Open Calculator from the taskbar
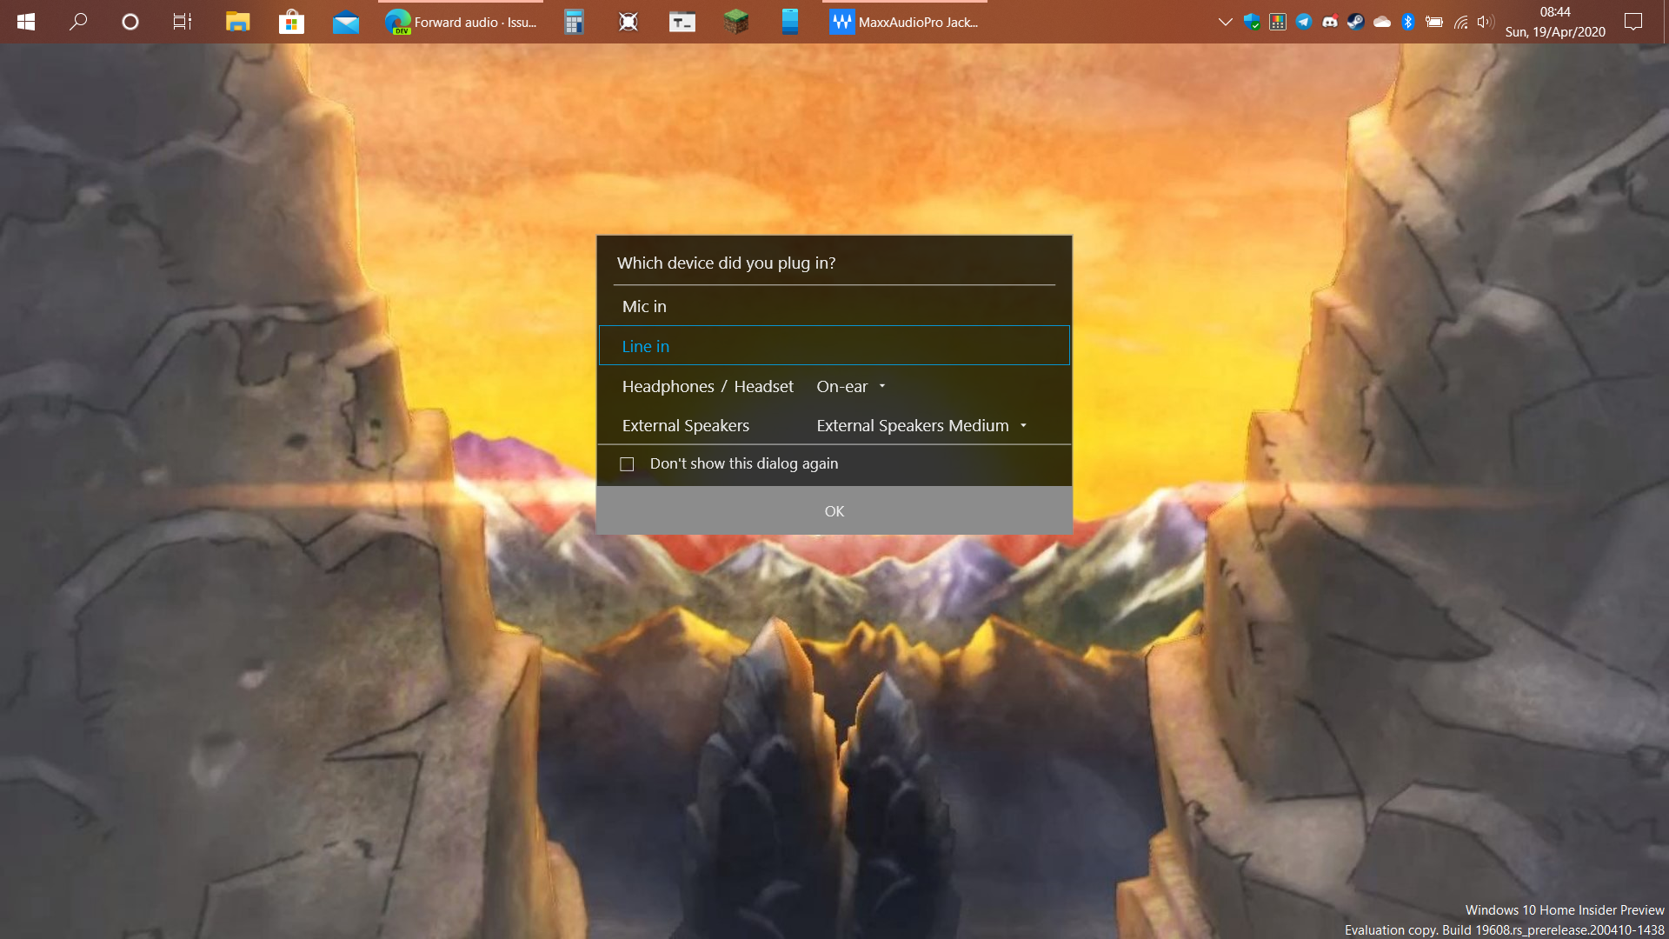The height and width of the screenshot is (939, 1669). pyautogui.click(x=574, y=22)
